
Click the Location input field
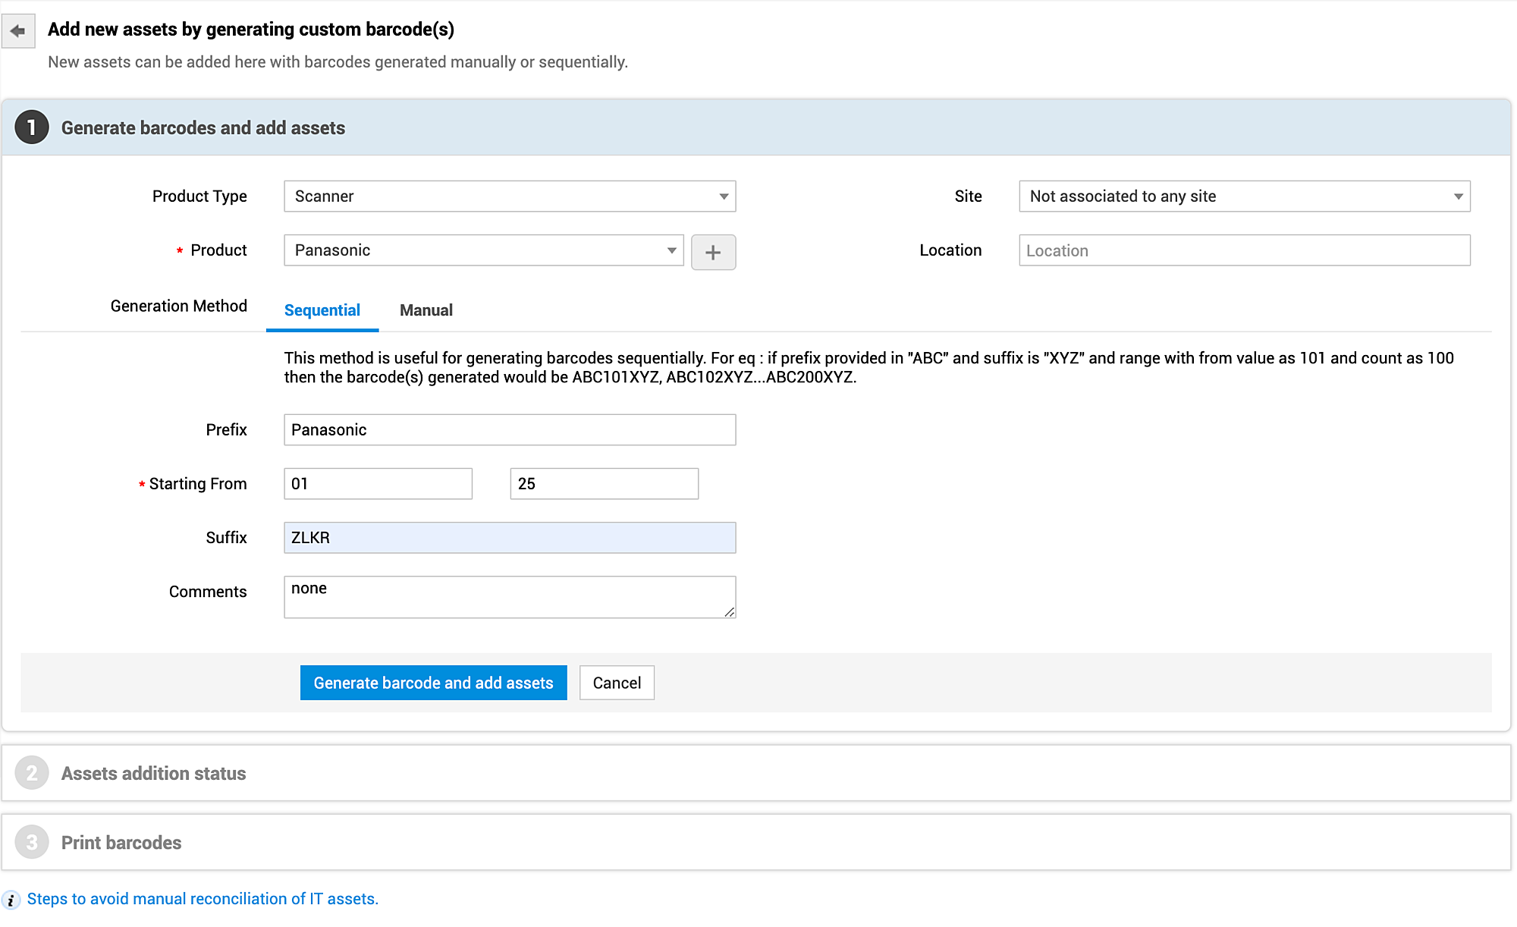1244,250
